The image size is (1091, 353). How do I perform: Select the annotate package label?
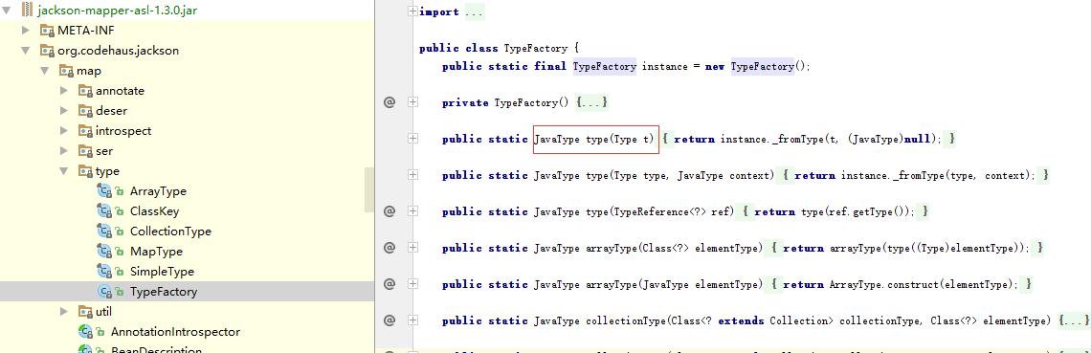point(121,91)
